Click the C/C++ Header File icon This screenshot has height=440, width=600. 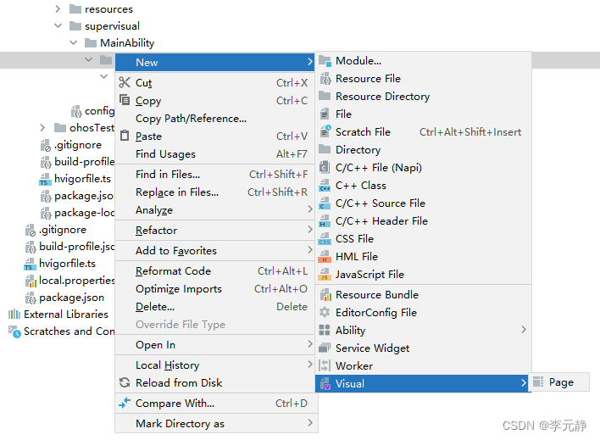(325, 221)
